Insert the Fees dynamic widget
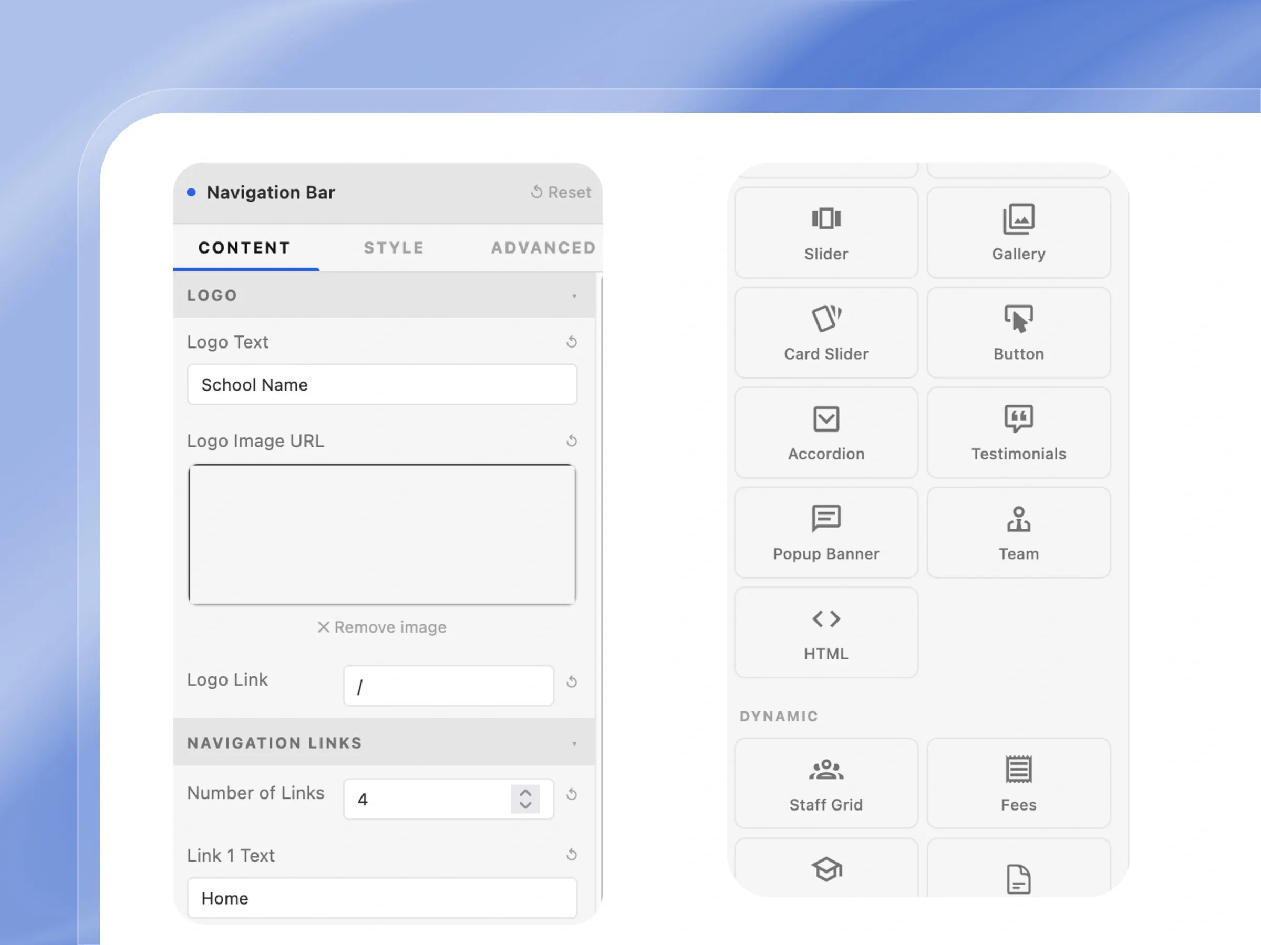 (1019, 784)
